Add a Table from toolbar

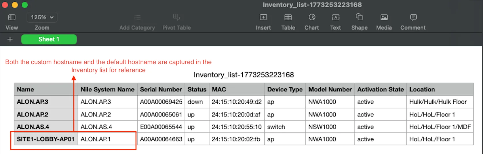click(x=288, y=17)
